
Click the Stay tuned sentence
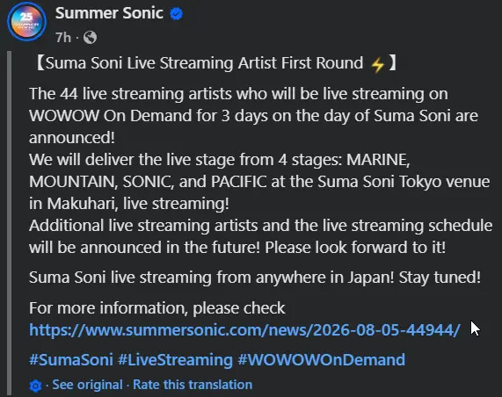click(255, 277)
